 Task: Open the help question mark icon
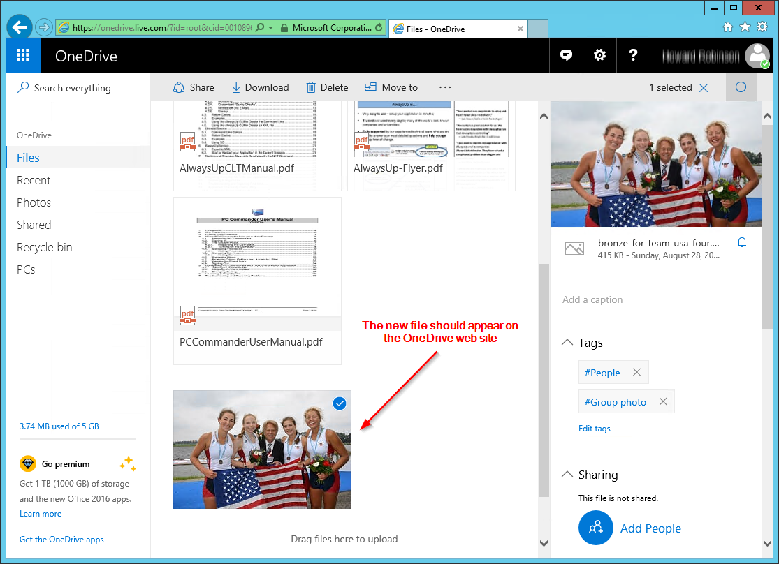pos(633,55)
